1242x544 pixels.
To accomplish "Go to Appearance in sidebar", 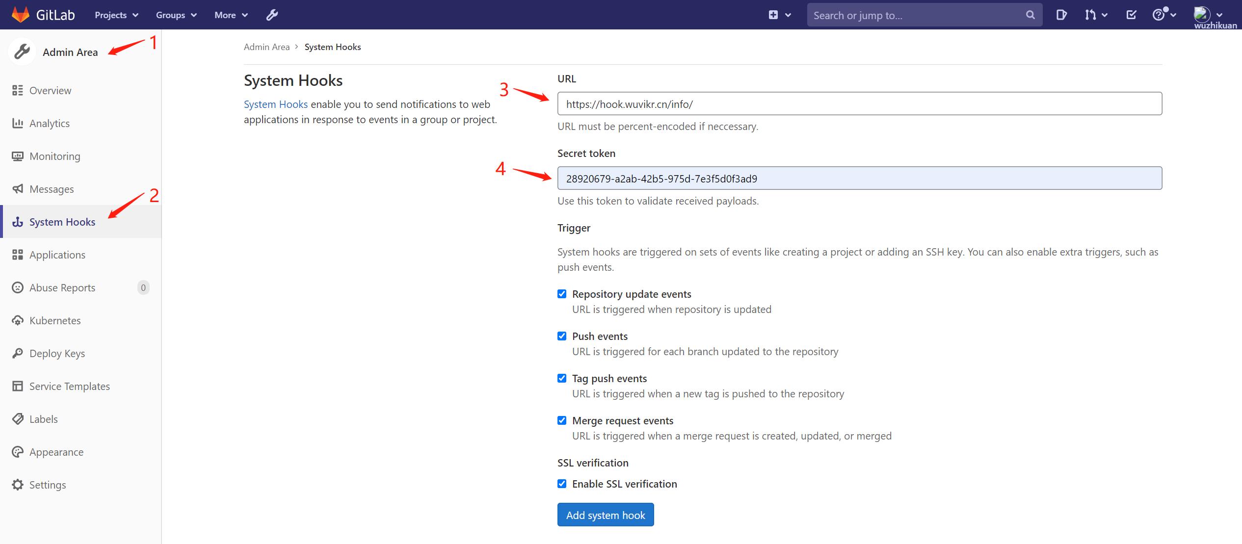I will [x=56, y=452].
